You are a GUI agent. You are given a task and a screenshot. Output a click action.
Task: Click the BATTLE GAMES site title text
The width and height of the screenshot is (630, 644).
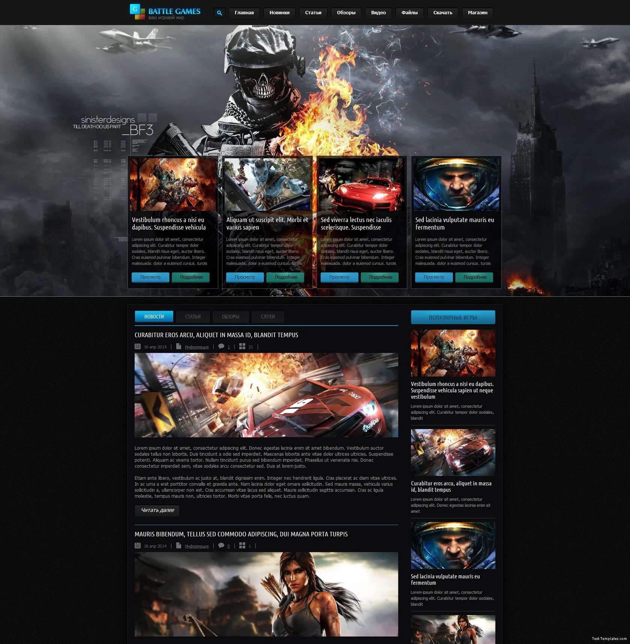click(x=174, y=11)
